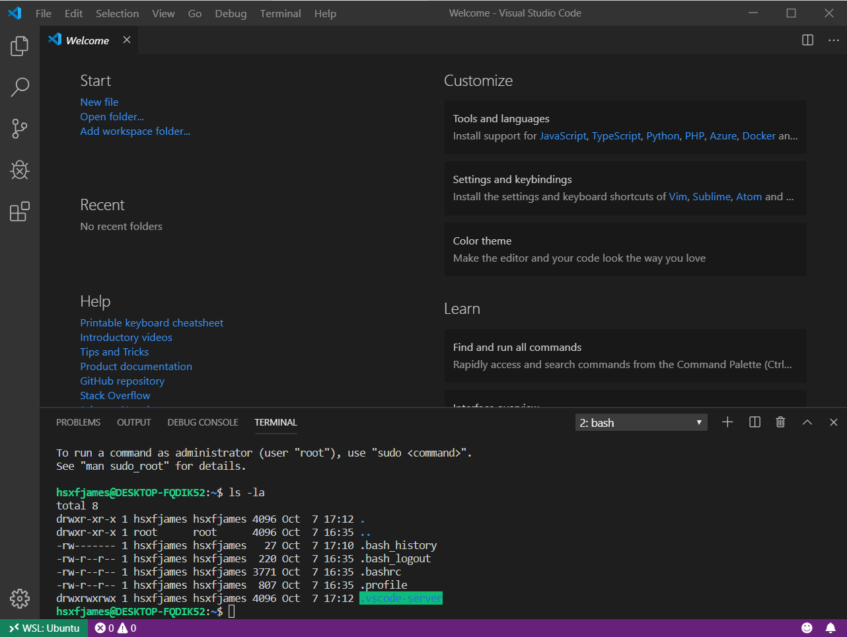847x637 pixels.
Task: Click the Azure link
Action: click(x=723, y=135)
